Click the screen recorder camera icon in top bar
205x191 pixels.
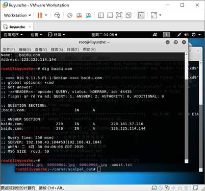click(155, 35)
